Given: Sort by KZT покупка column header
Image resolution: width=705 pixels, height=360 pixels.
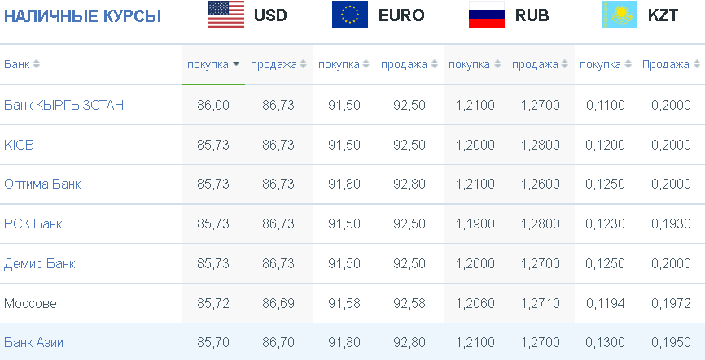Looking at the screenshot, I should 605,65.
